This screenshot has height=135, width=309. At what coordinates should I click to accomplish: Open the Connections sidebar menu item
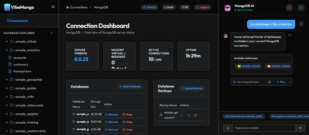tap(17, 21)
